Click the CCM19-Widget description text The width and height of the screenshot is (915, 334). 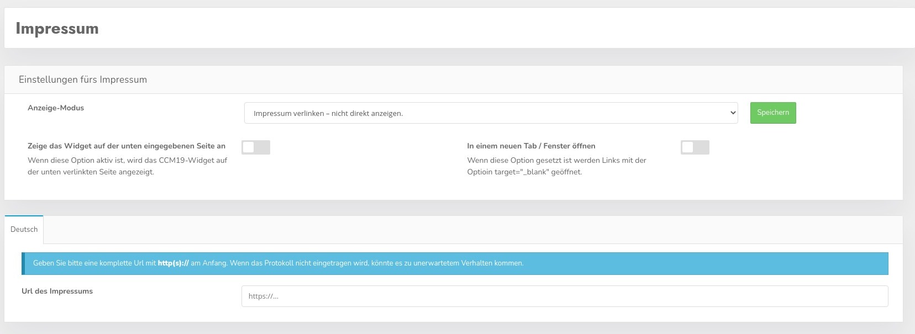point(127,166)
